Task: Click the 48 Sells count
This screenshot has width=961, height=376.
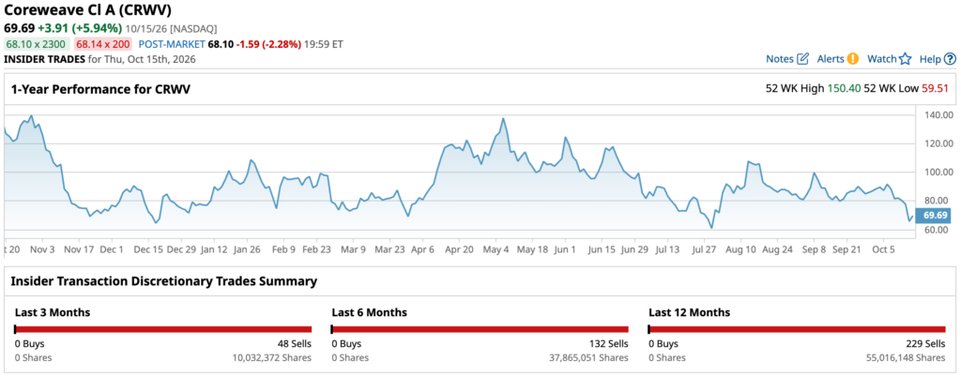Action: click(x=294, y=343)
